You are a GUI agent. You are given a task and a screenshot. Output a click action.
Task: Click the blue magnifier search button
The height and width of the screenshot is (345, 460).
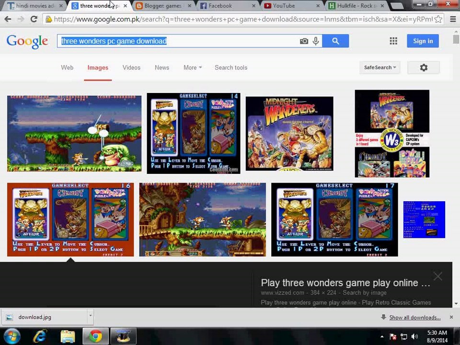coord(335,41)
